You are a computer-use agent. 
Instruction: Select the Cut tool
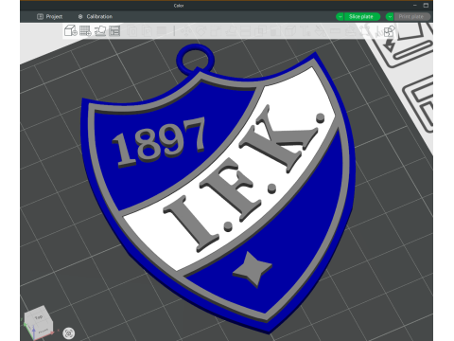pyautogui.click(x=245, y=31)
